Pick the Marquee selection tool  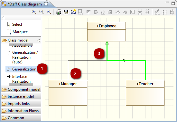coord(17,32)
